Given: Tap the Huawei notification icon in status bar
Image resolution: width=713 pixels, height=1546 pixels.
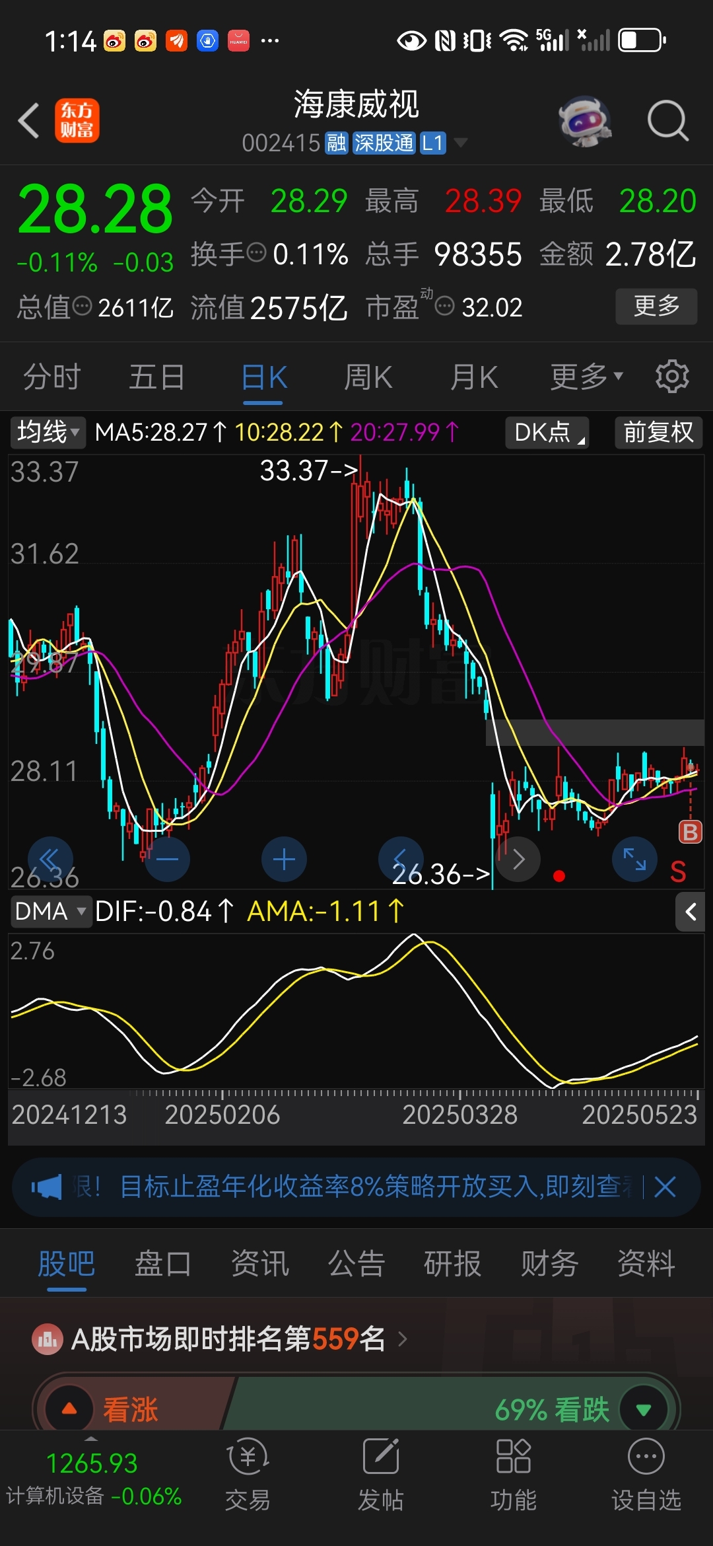Looking at the screenshot, I should click(x=238, y=41).
